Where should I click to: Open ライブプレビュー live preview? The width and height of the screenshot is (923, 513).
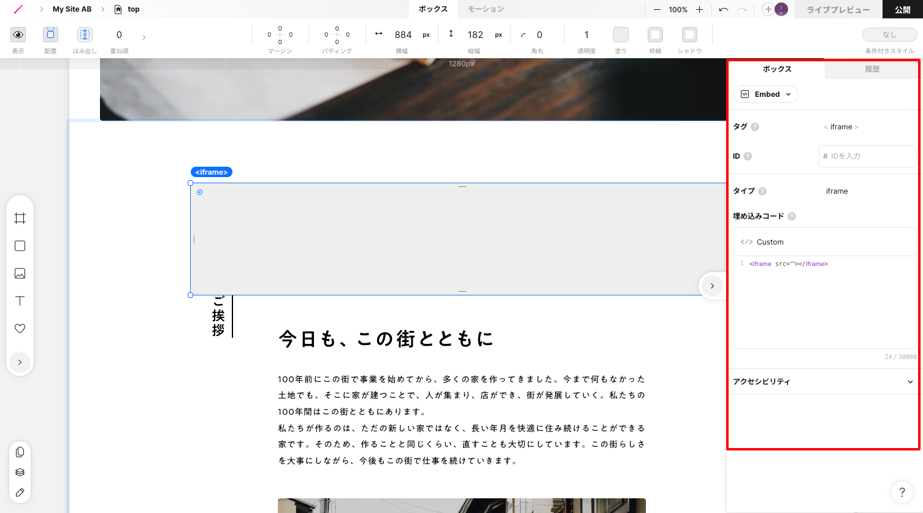(838, 10)
